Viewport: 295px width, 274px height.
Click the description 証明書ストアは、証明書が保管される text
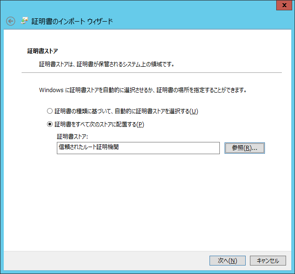107,64
